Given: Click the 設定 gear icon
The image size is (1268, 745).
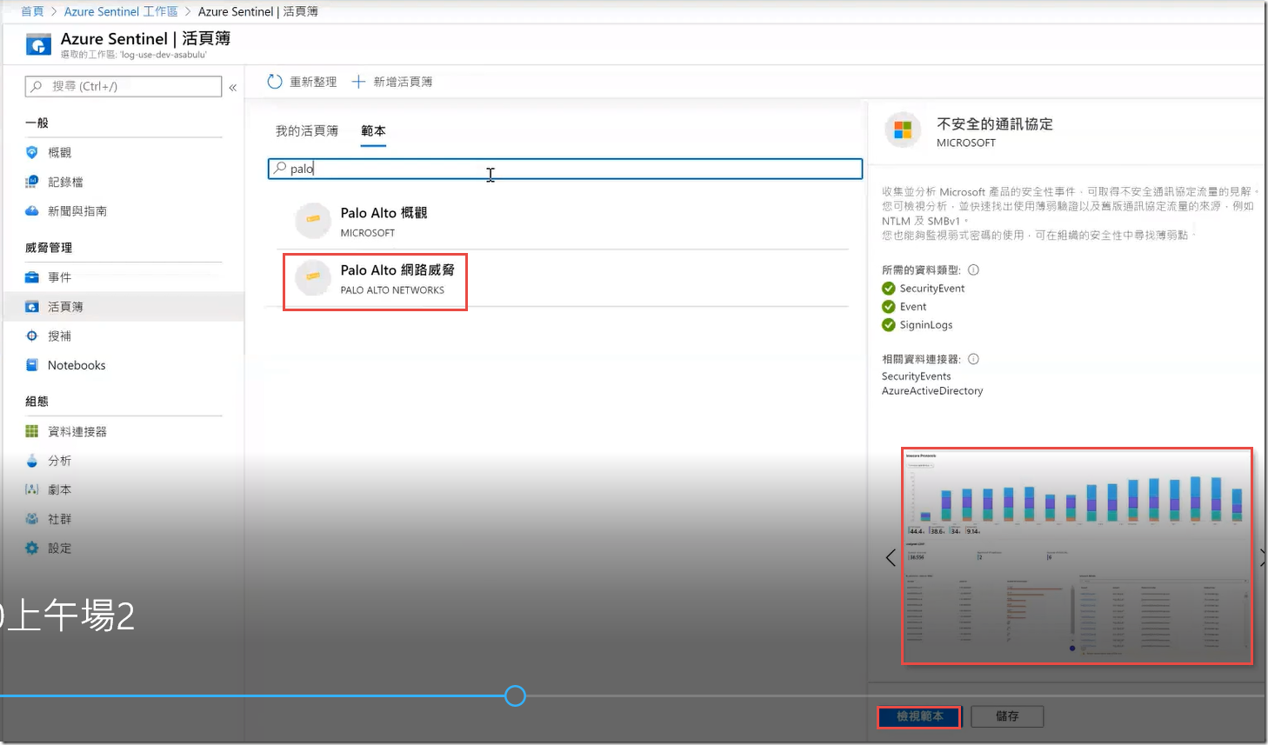Looking at the screenshot, I should pos(32,548).
